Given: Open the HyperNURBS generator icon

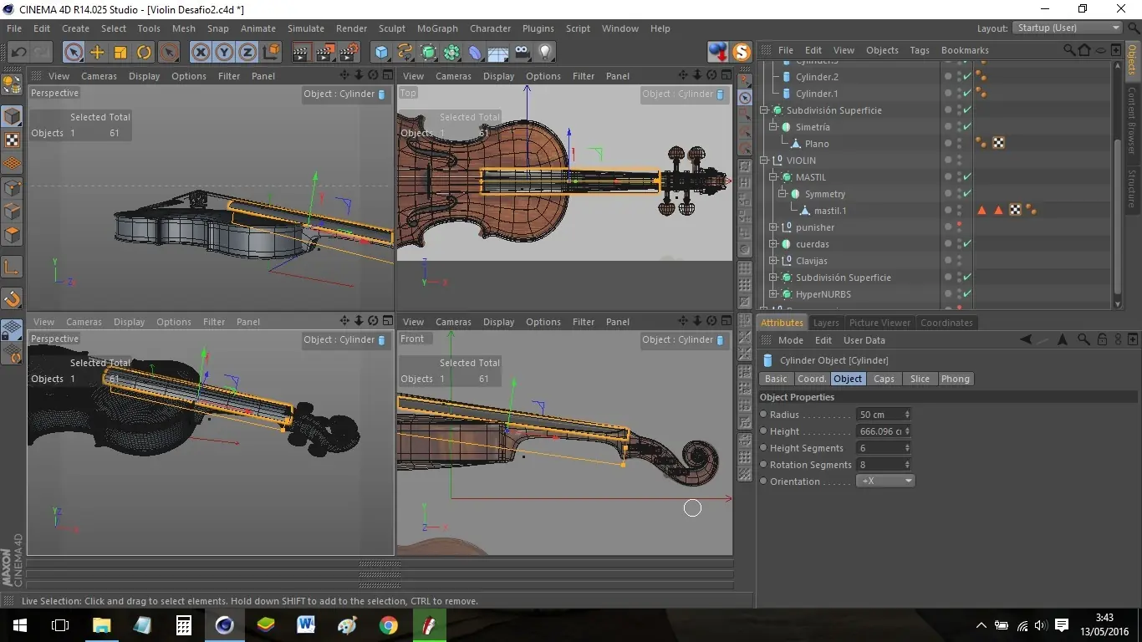Looking at the screenshot, I should 429,52.
